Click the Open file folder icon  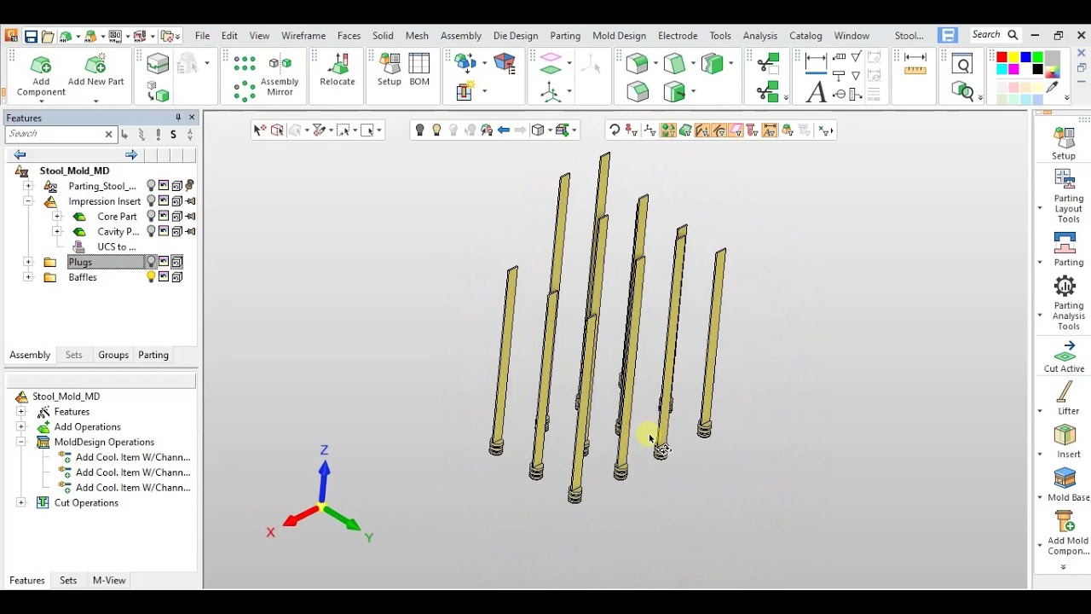click(48, 36)
